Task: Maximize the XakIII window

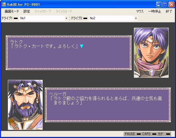Action: 165,5
